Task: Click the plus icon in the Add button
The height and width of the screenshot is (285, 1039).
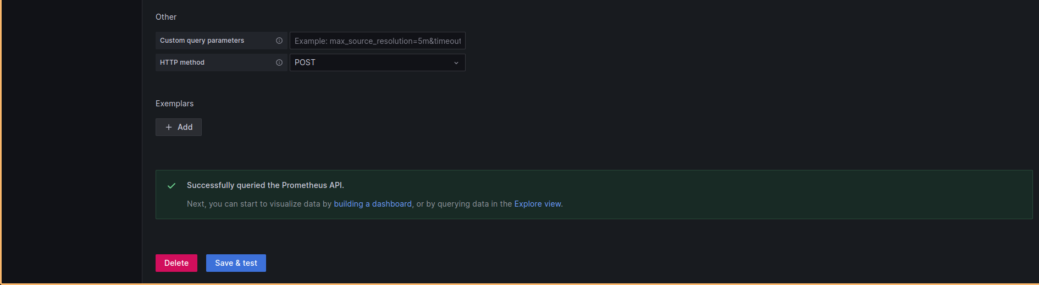Action: [169, 127]
